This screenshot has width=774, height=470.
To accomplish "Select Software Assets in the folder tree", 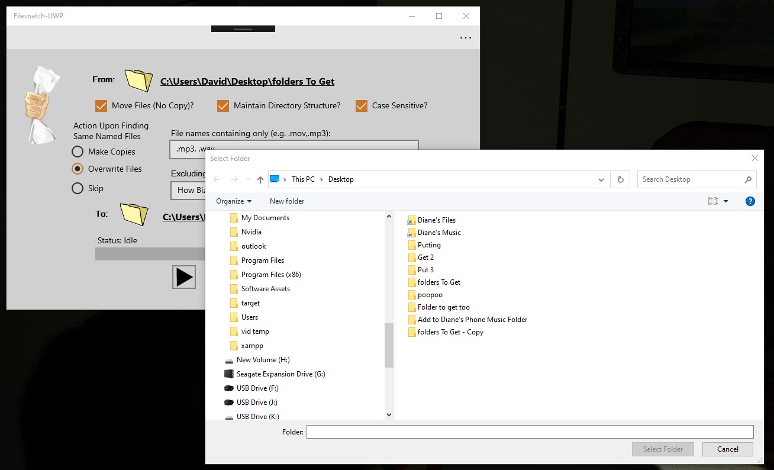I will pyautogui.click(x=266, y=289).
